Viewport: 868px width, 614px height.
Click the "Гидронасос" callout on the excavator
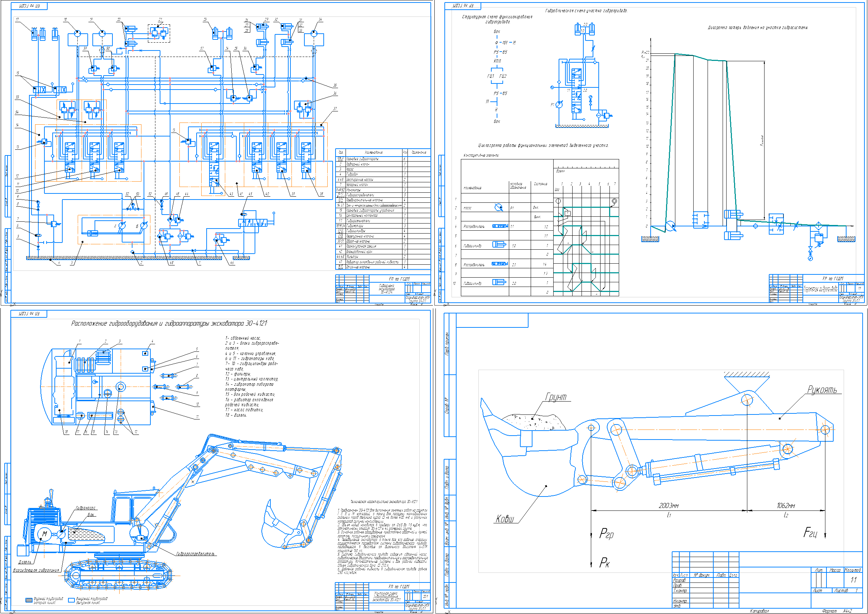[86, 508]
